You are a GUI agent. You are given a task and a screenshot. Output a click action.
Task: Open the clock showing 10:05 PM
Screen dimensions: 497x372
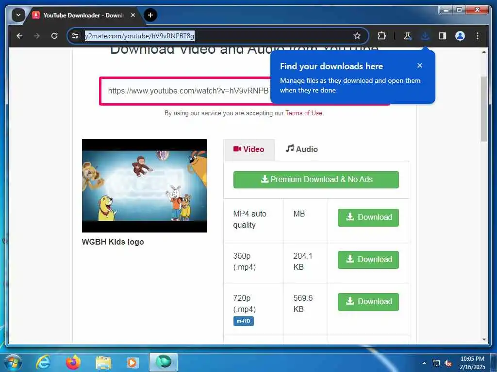click(472, 363)
